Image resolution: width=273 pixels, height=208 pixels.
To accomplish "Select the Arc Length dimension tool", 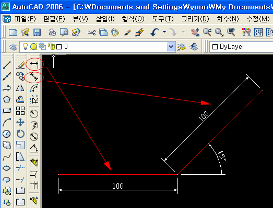I will 34,88.
